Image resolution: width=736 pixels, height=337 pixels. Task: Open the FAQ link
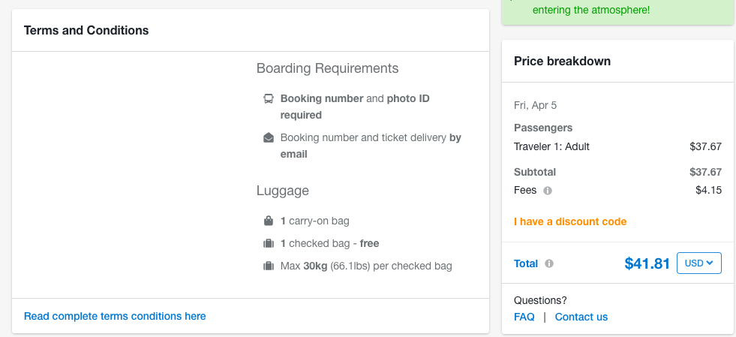[524, 317]
